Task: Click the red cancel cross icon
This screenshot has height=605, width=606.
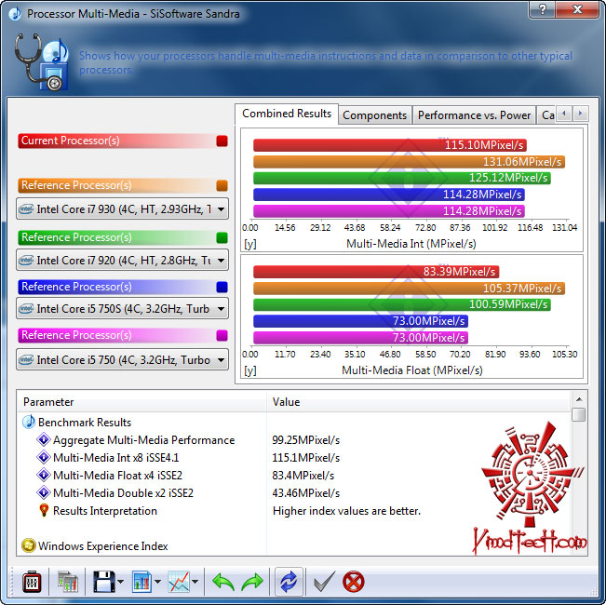Action: [x=353, y=582]
